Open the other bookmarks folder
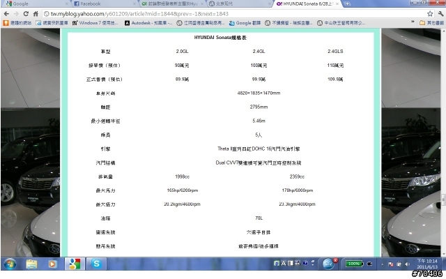This screenshot has height=279, width=446. click(x=431, y=23)
